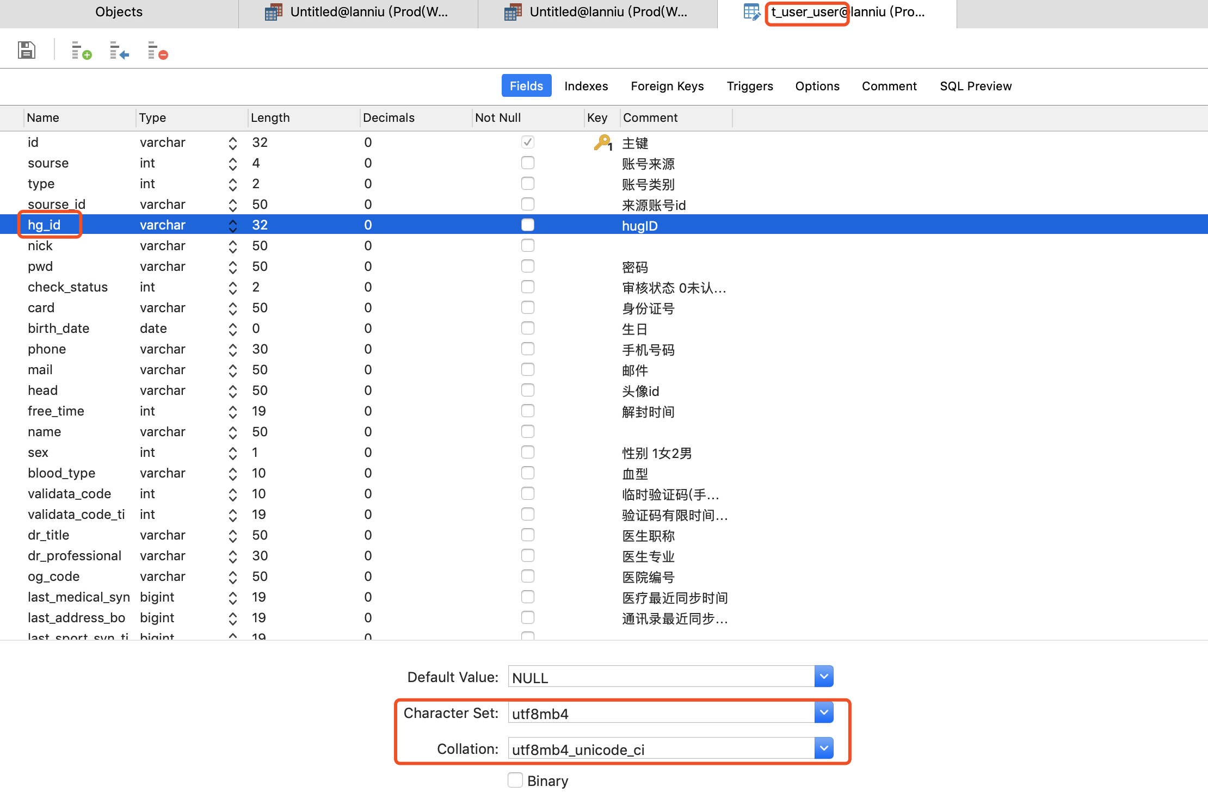
Task: Select the last_medical_syn field name
Action: coord(79,597)
